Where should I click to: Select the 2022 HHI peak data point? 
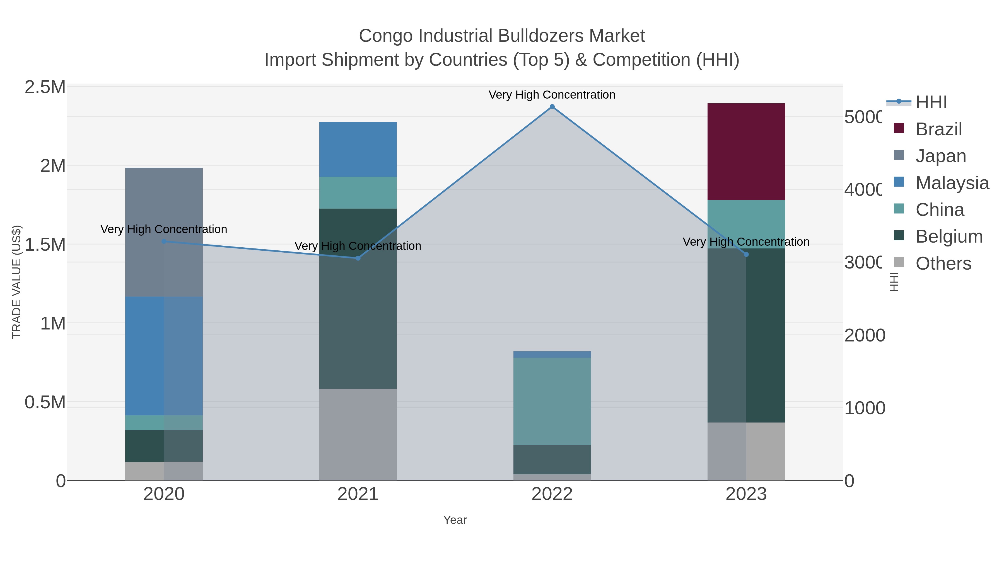click(x=552, y=107)
